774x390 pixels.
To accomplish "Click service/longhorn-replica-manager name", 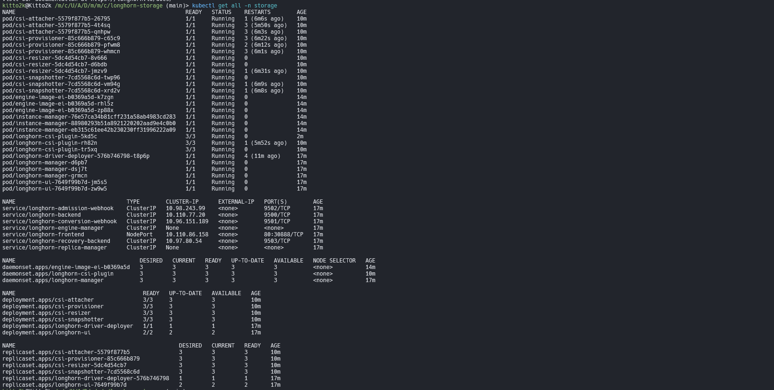I will (x=55, y=248).
